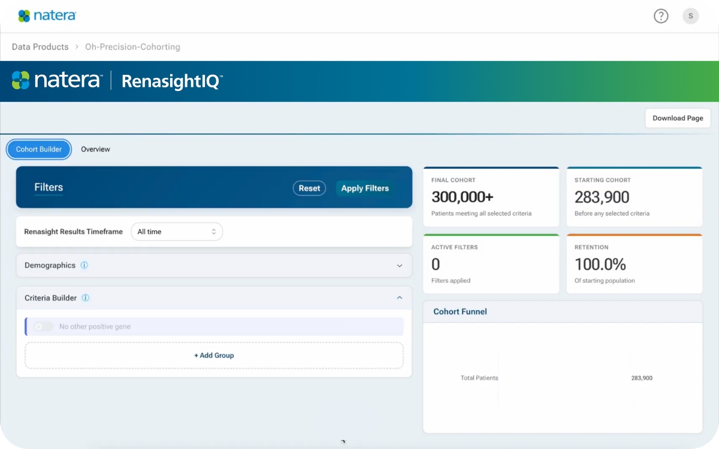
Task: Click the Filters panel heading
Action: pyautogui.click(x=49, y=187)
